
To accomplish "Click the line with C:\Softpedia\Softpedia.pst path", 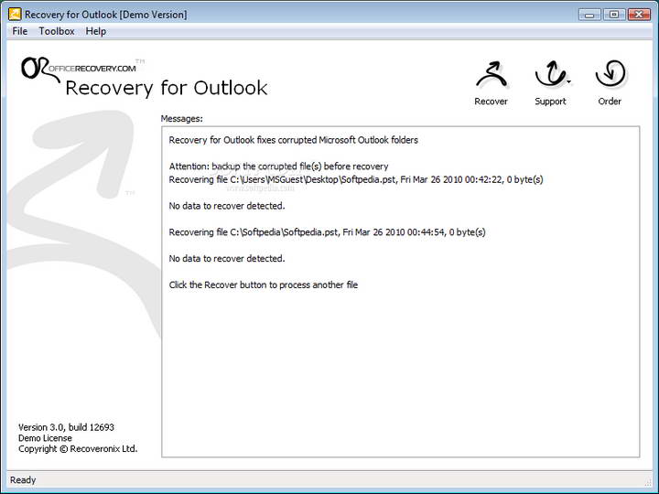I will tap(327, 232).
